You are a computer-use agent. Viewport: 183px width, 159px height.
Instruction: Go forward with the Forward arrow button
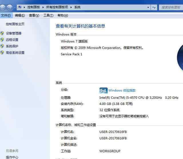click(9, 7)
